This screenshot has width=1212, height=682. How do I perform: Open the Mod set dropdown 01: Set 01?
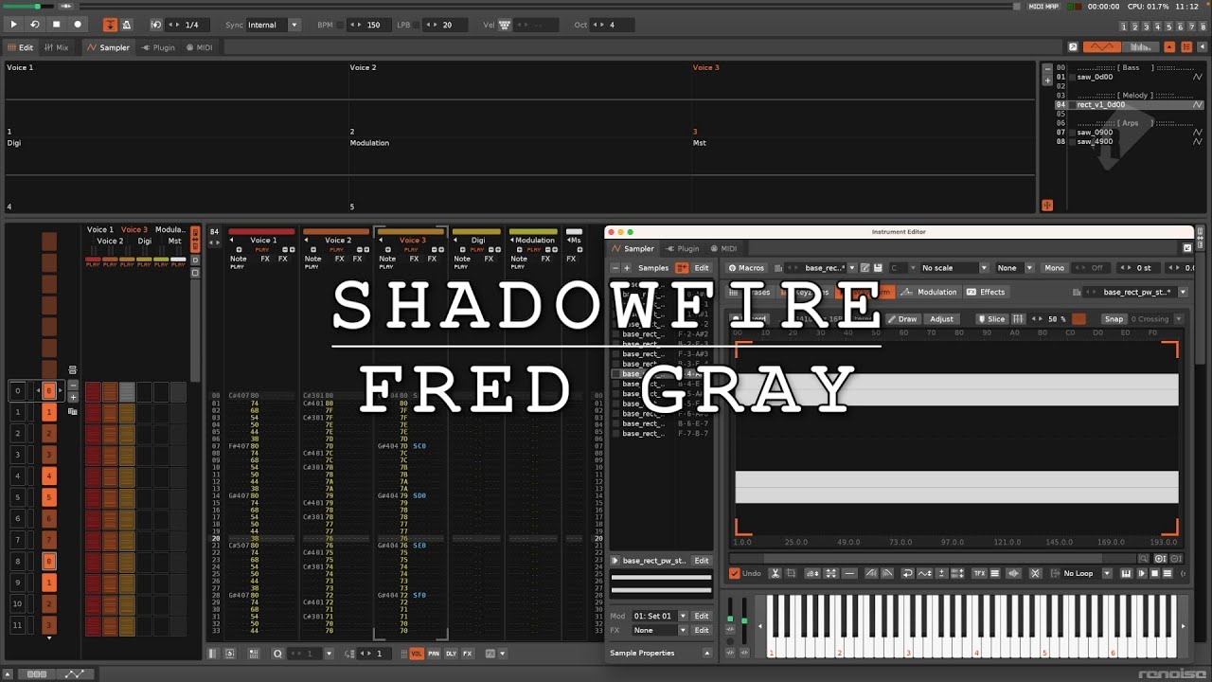[x=660, y=616]
